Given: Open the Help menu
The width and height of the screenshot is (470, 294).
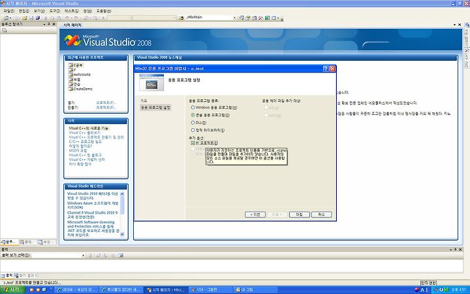Looking at the screenshot, I should pos(104,11).
